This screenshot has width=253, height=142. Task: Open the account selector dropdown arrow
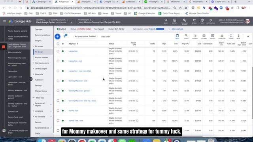click(71, 22)
